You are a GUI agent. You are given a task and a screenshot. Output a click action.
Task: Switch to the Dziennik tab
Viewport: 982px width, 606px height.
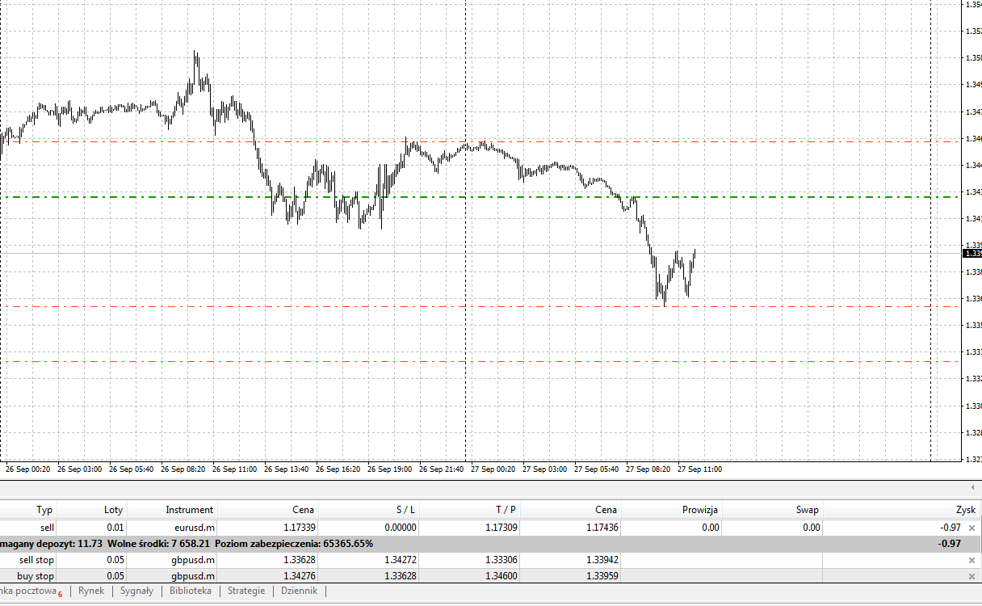[299, 591]
